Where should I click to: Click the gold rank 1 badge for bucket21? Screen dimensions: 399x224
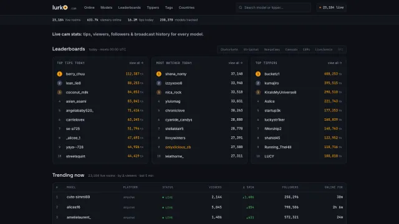tap(258, 74)
